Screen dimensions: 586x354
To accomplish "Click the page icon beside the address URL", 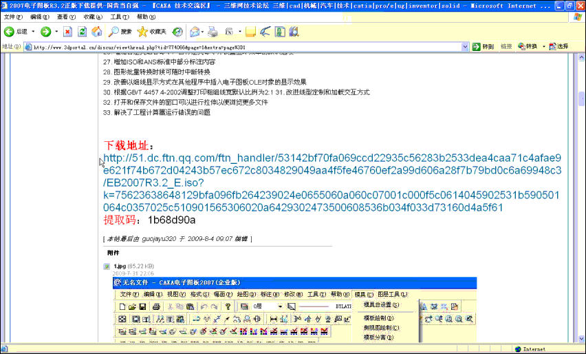I will (x=28, y=47).
